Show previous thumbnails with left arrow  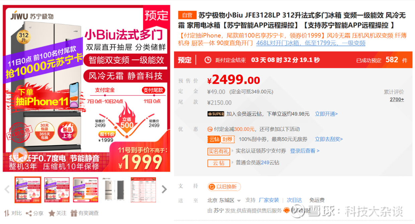point(7,190)
